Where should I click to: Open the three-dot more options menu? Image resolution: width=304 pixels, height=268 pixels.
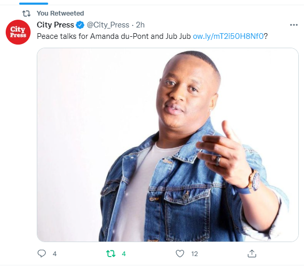[x=294, y=25]
